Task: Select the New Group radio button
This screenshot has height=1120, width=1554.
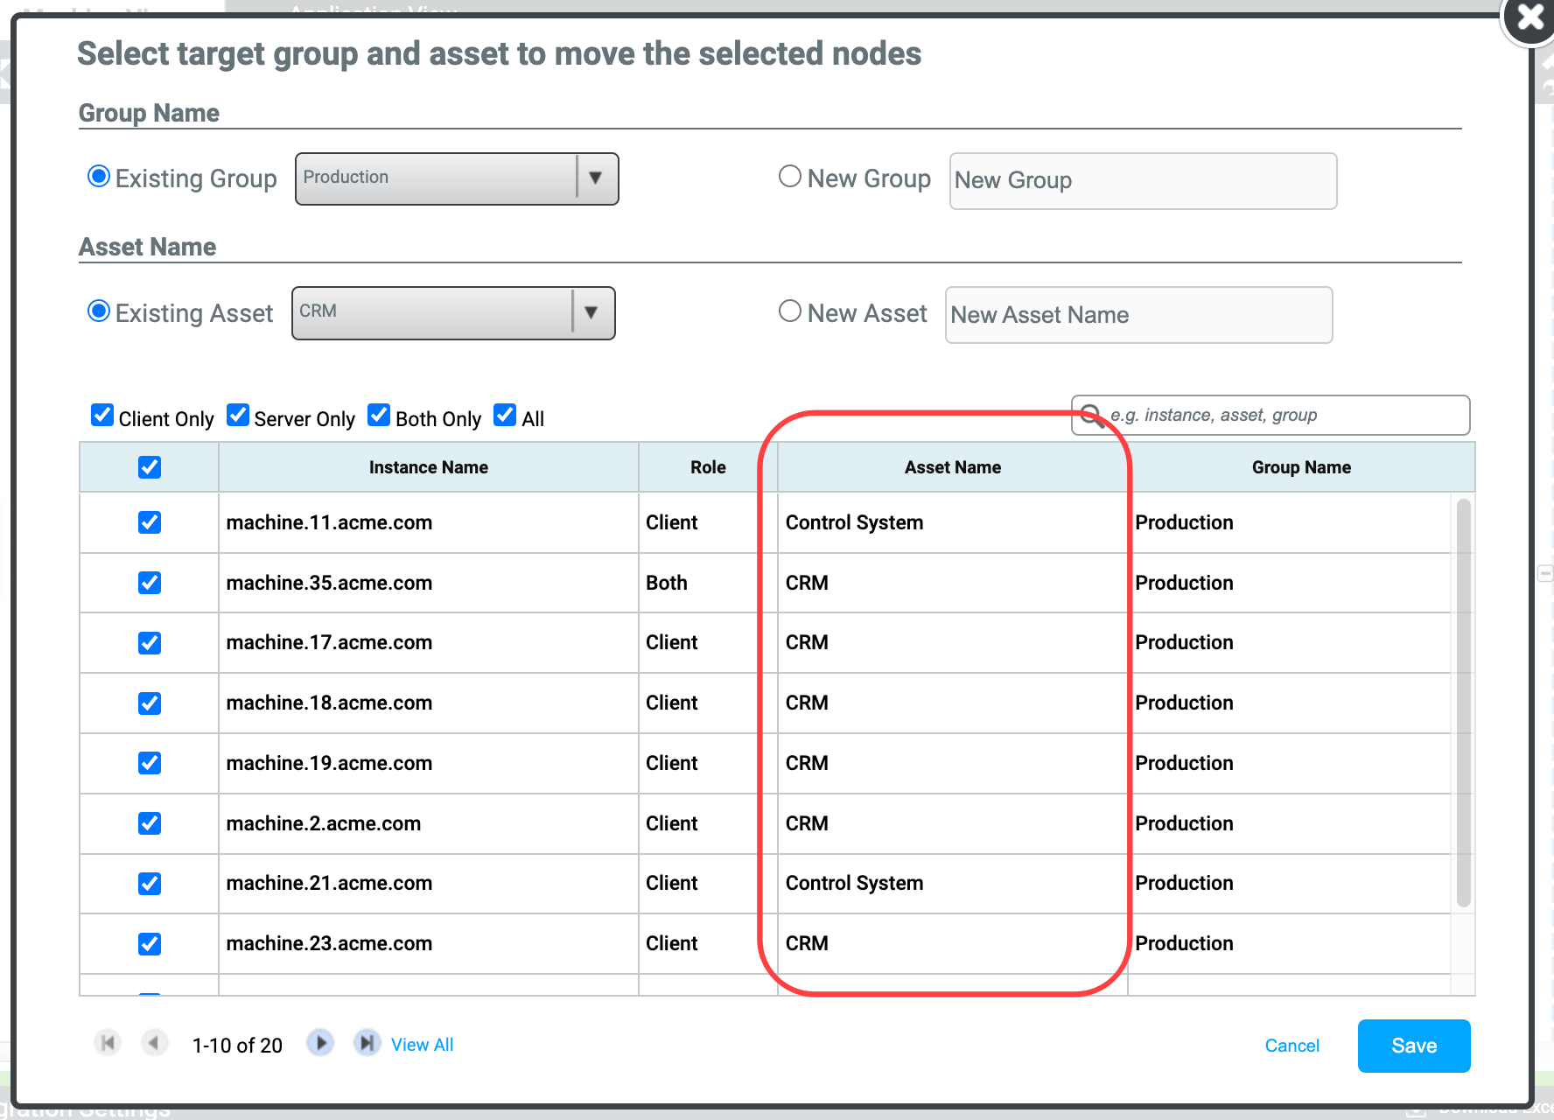Action: (x=789, y=176)
